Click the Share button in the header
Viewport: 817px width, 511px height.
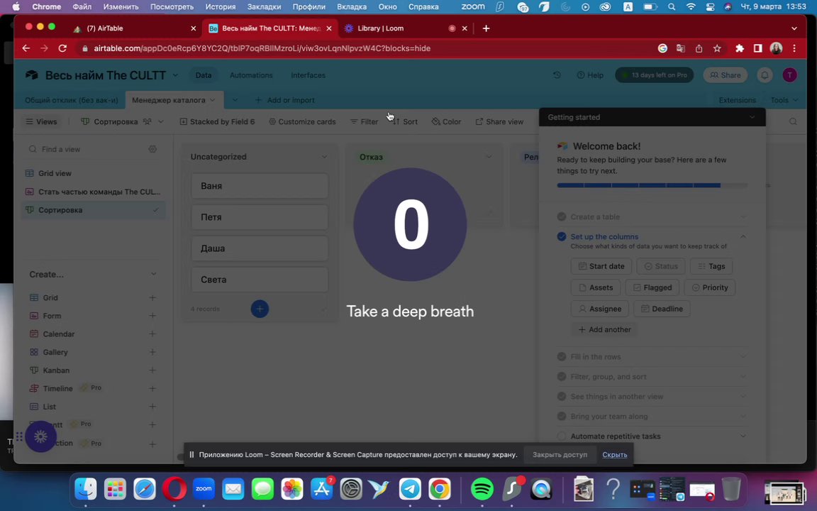726,75
